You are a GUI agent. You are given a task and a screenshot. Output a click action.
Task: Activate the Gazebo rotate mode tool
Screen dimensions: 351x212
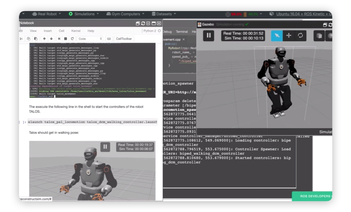point(300,36)
